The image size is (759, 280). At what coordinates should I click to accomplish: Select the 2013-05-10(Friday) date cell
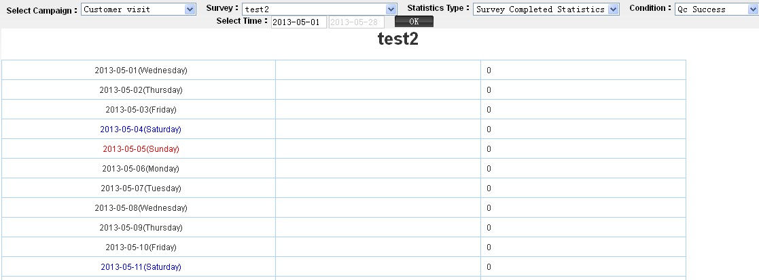[141, 247]
